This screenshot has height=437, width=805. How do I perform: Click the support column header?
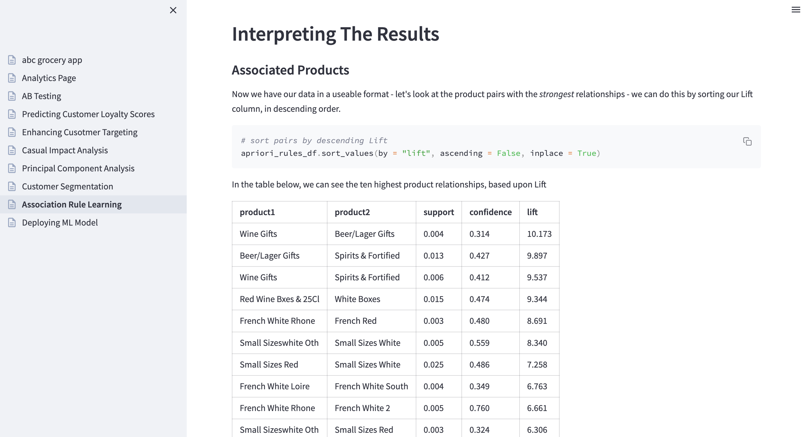438,212
